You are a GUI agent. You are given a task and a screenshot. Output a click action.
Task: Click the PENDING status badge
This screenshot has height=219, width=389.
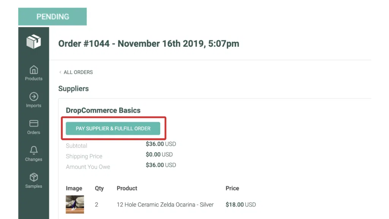pyautogui.click(x=52, y=16)
